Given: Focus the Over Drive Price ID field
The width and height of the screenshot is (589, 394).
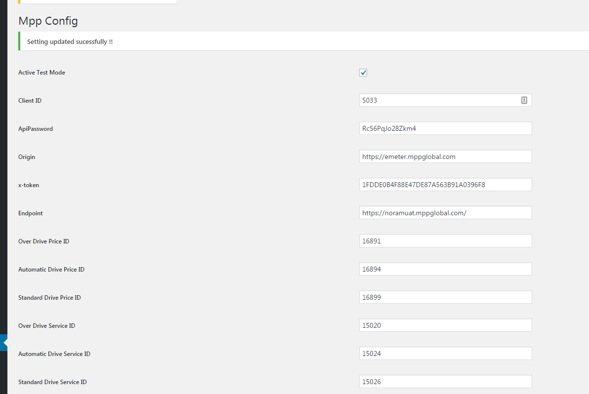Looking at the screenshot, I should [x=446, y=241].
